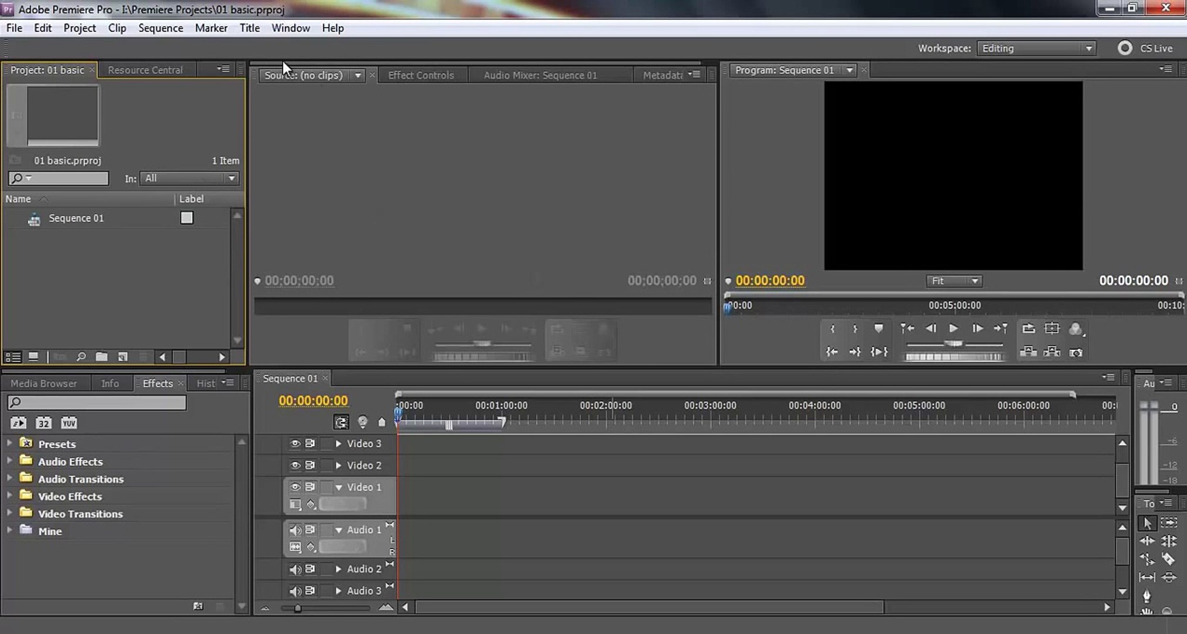
Task: Select the Razor tool in Tools panel
Action: (1168, 559)
